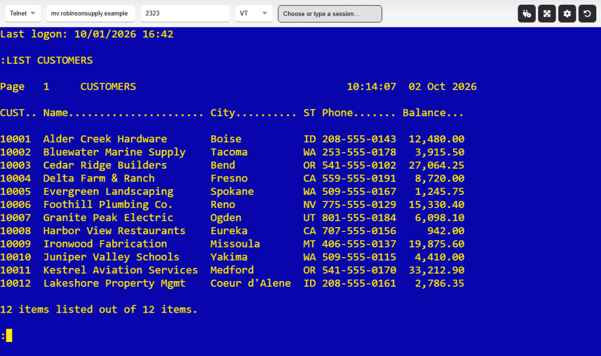Click balance 942.00
Image resolution: width=601 pixels, height=356 pixels.
[446, 231]
